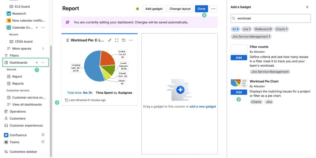Open starred Report dashboard
316x158 pixels.
pos(17,77)
